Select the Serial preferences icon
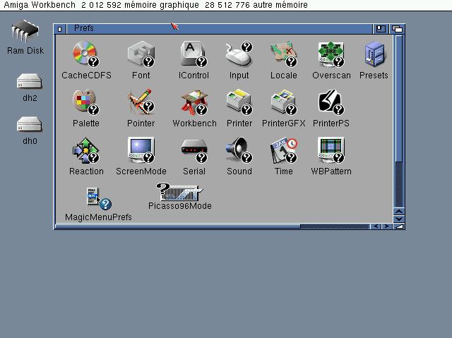This screenshot has height=338, width=452. pyautogui.click(x=194, y=150)
